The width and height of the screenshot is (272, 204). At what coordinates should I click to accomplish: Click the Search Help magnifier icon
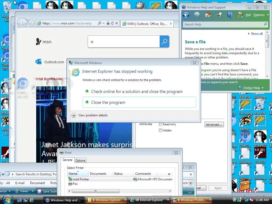(x=265, y=24)
